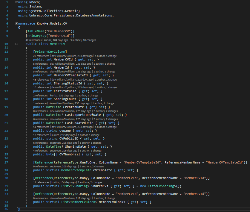Click line number 10 in gutter
This screenshot has height=212, width=250.
click(x=6, y=44)
